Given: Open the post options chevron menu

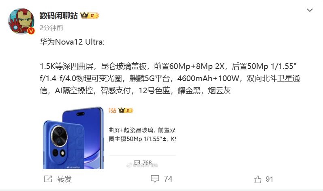Looking at the screenshot, I should (x=310, y=10).
